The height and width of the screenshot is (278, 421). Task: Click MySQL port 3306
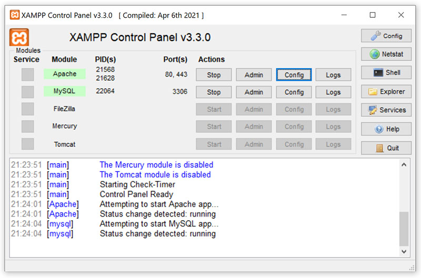[x=180, y=91]
